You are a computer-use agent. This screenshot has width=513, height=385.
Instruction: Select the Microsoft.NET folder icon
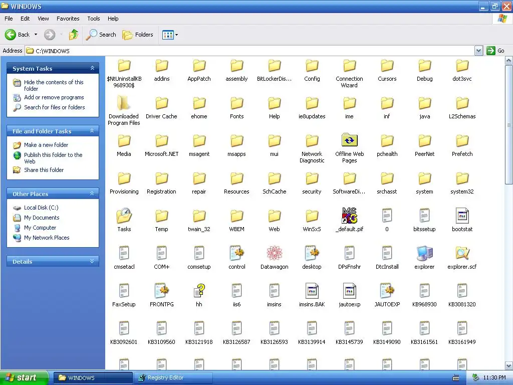click(x=161, y=140)
